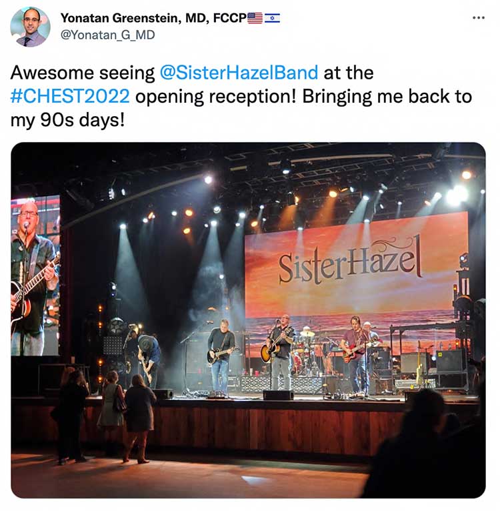
Task: Open the Yonatan Greenstein, MD, FCCP display name
Action: coord(153,18)
